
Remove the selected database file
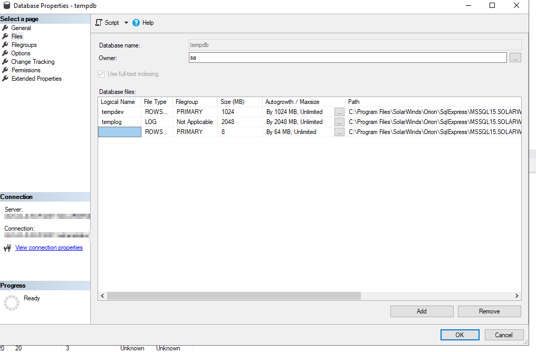(x=489, y=311)
